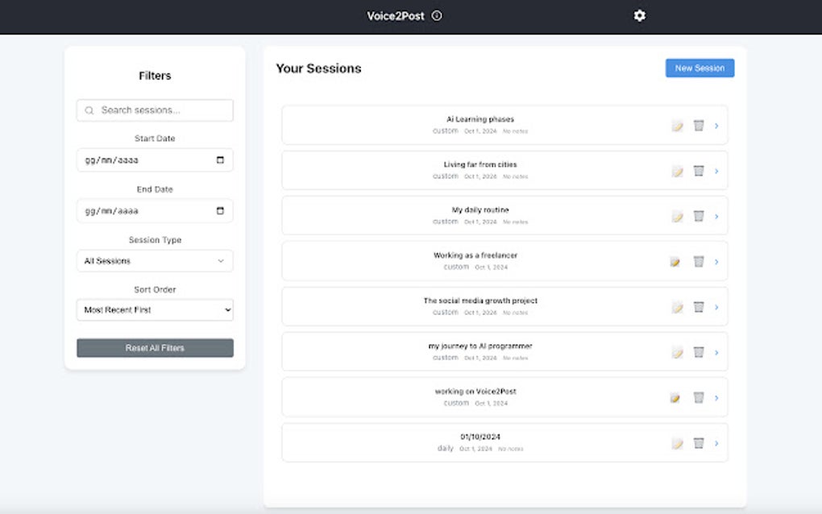Click the info icon beside Voice2Post
822x514 pixels.
437,16
